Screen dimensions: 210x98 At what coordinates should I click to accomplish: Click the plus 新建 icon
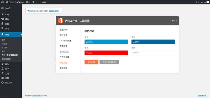point(40,2)
